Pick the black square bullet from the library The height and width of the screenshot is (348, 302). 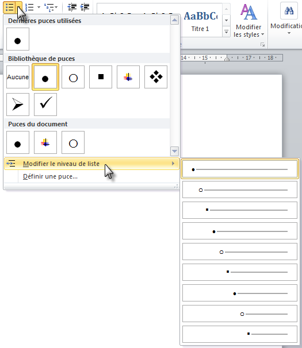coord(101,77)
